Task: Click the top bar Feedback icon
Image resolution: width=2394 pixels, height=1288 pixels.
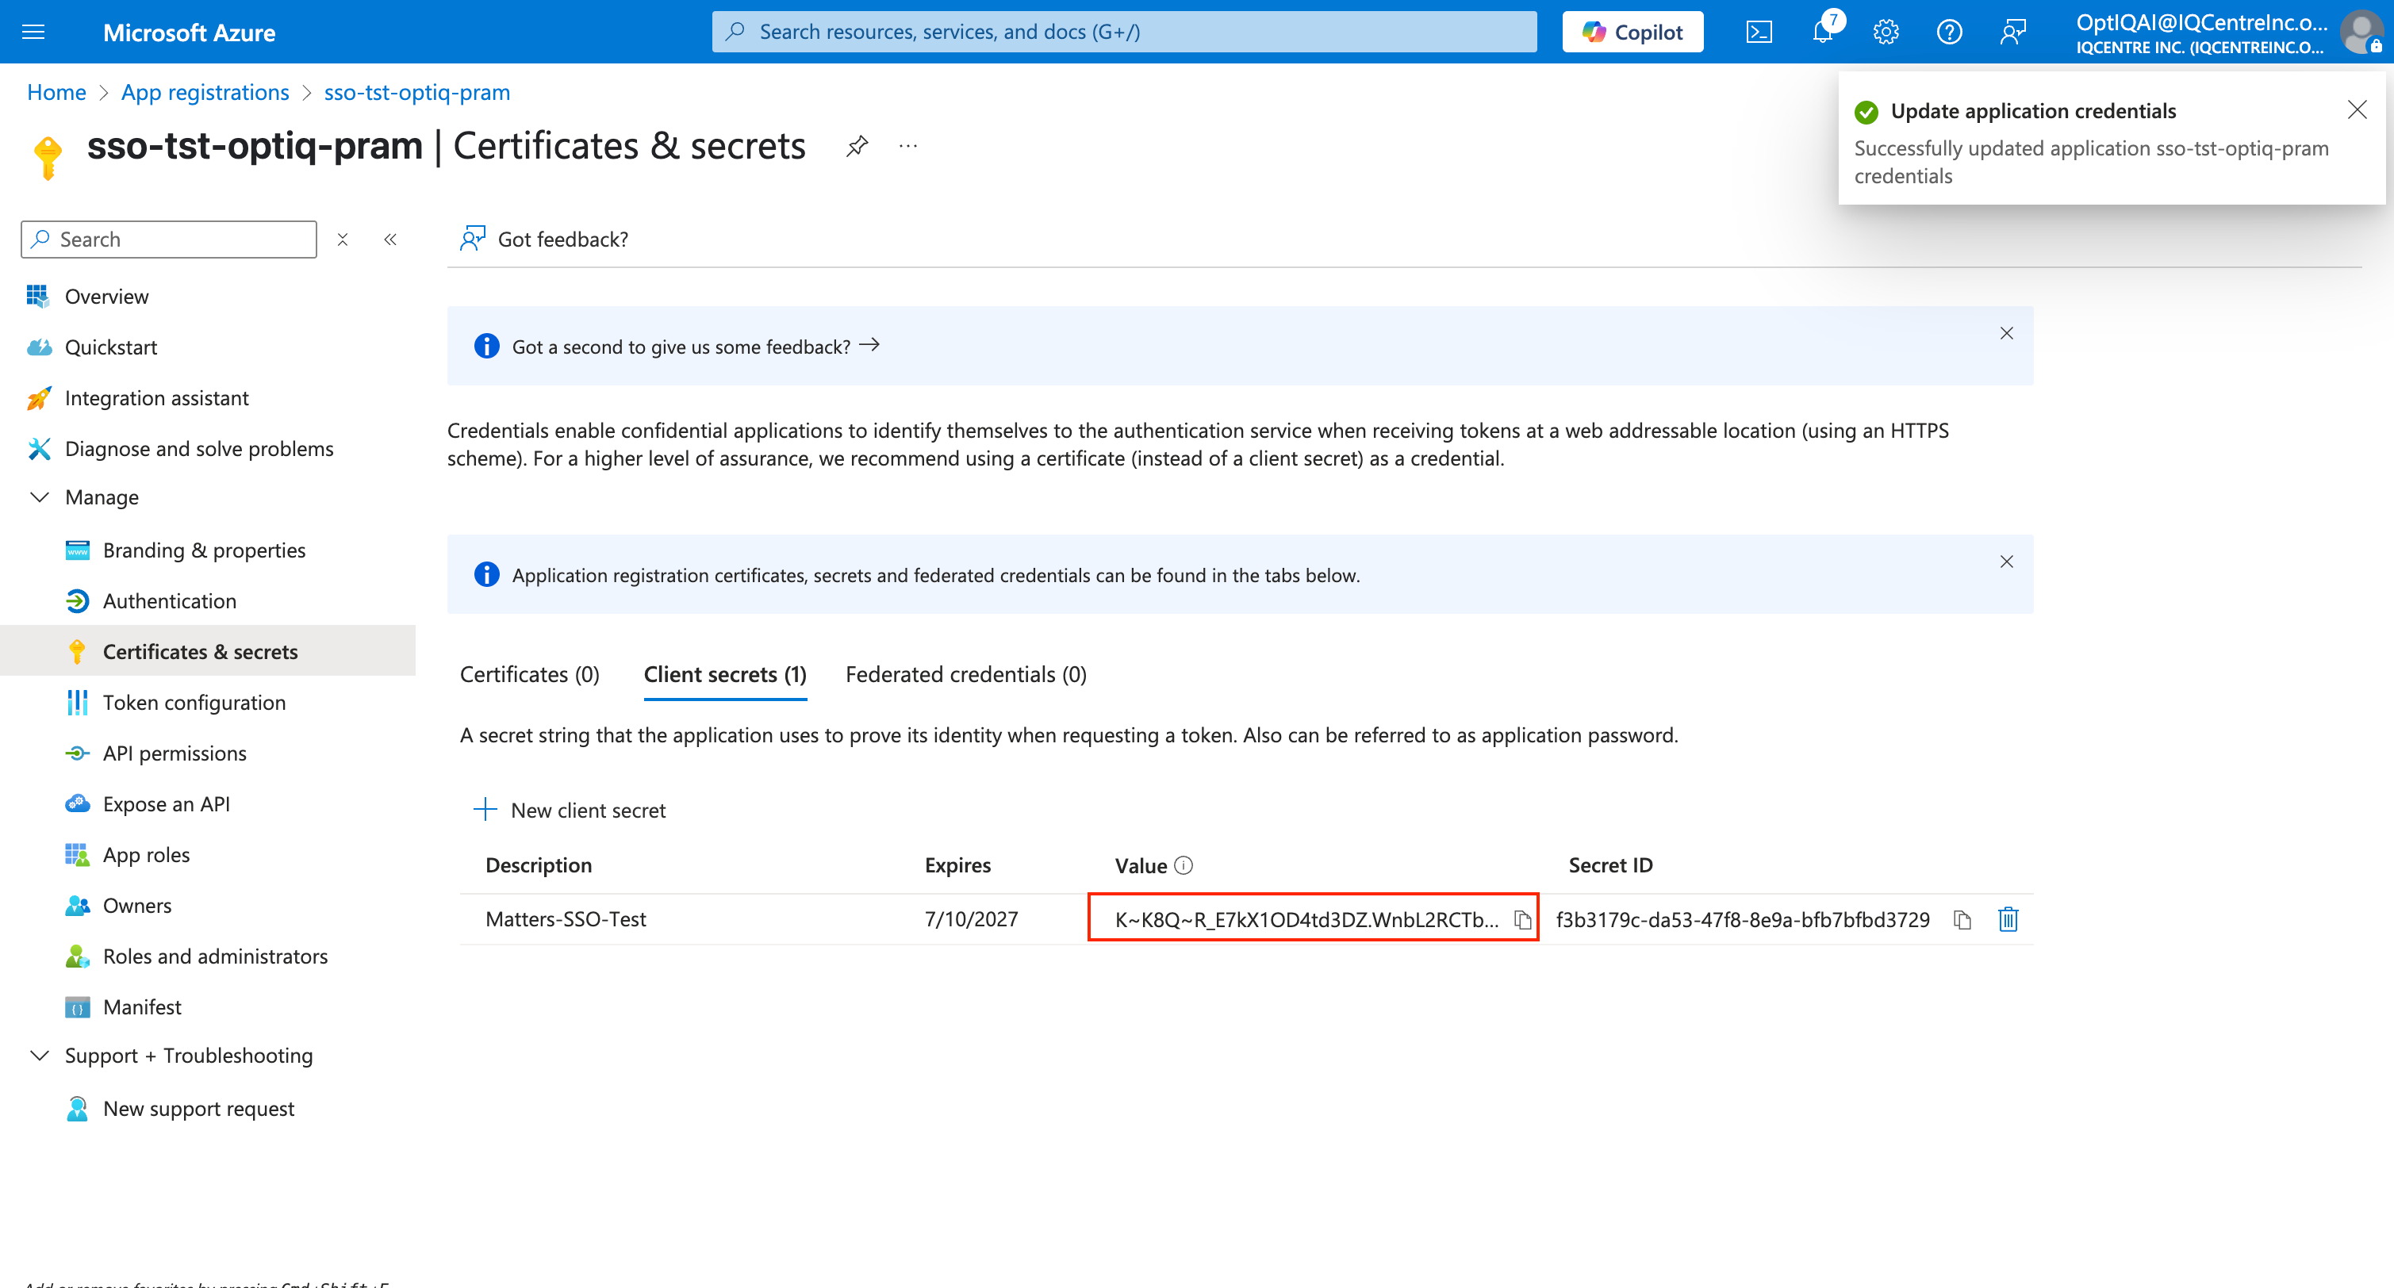Action: pyautogui.click(x=2013, y=33)
